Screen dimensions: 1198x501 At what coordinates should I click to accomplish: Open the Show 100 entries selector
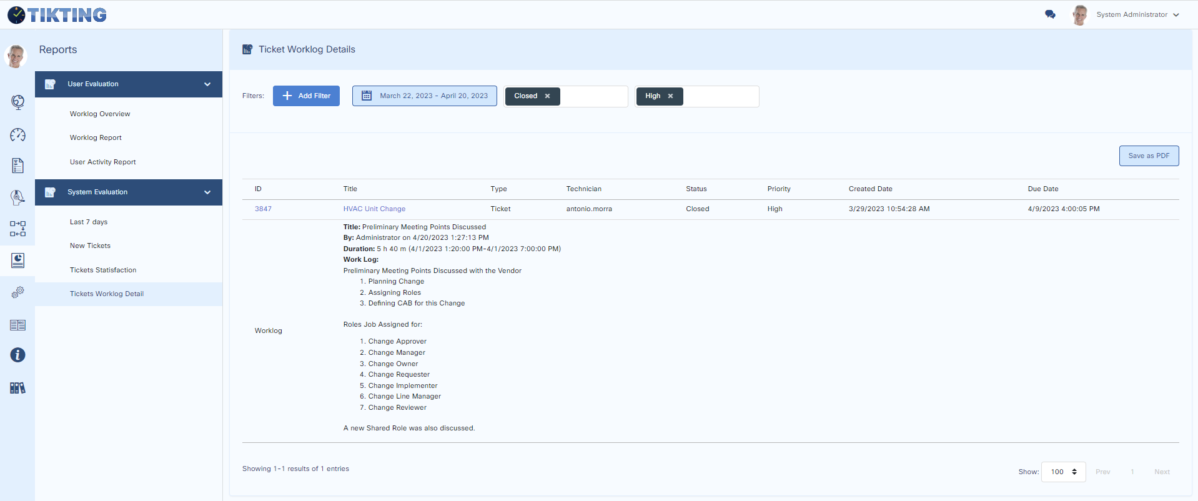[1063, 472]
